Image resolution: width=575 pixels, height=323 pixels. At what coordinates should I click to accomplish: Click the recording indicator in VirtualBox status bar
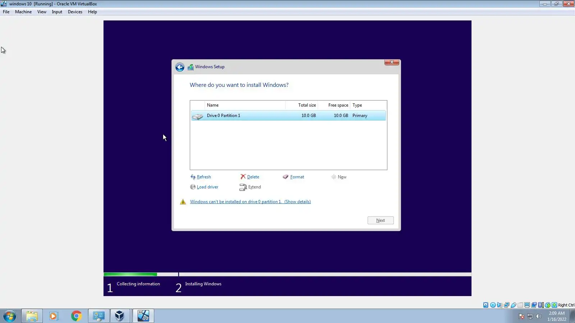tap(534, 305)
